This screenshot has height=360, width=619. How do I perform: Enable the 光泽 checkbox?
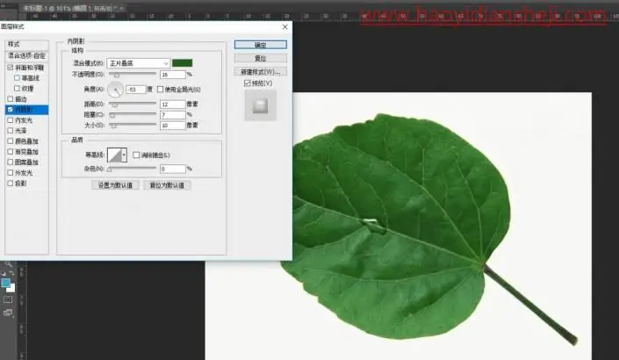coord(11,130)
